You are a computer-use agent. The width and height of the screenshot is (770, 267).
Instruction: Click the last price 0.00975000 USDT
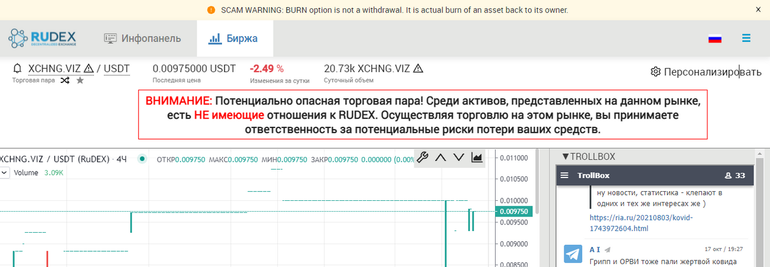[194, 69]
